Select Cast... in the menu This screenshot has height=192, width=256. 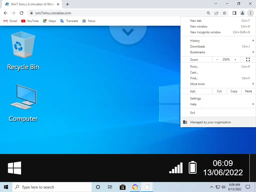tap(218, 72)
